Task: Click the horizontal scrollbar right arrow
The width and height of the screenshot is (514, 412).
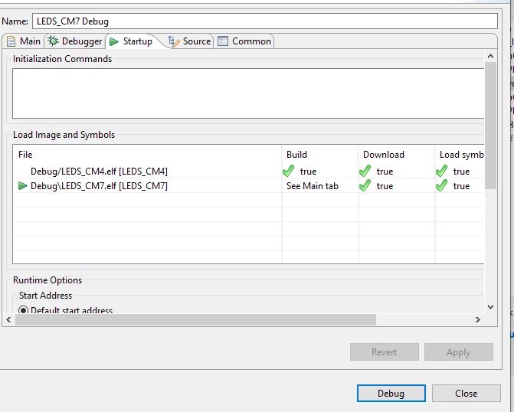Action: [x=478, y=319]
